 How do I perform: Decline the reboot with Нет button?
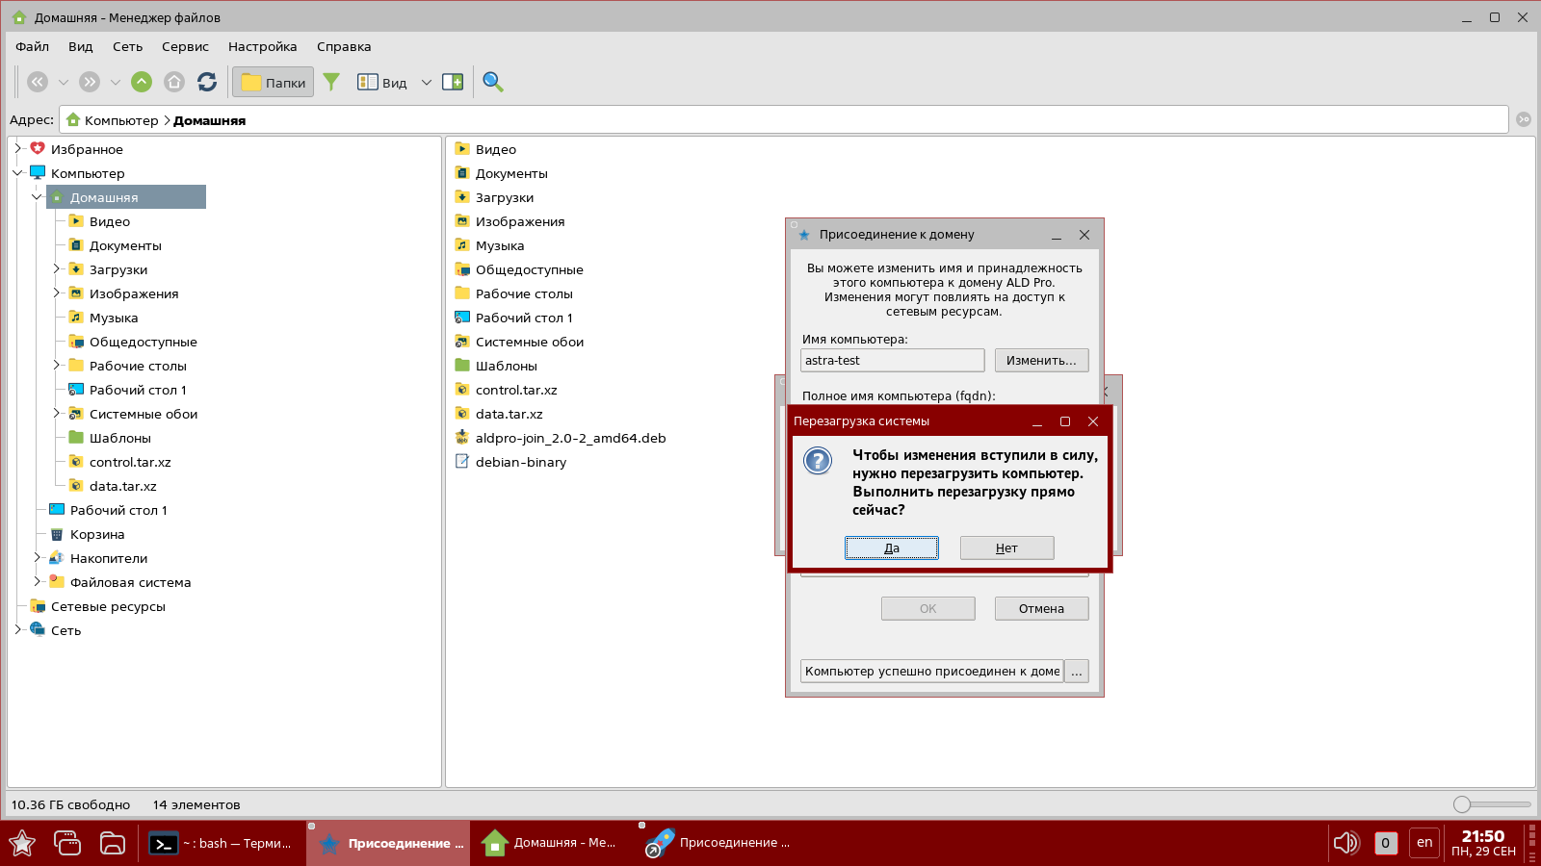(1006, 548)
